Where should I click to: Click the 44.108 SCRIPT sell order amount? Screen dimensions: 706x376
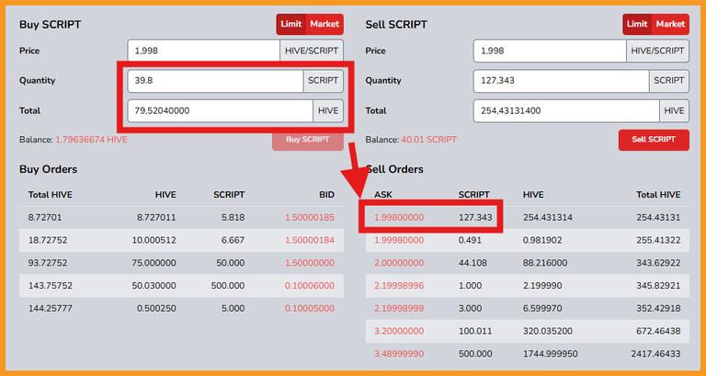click(473, 263)
